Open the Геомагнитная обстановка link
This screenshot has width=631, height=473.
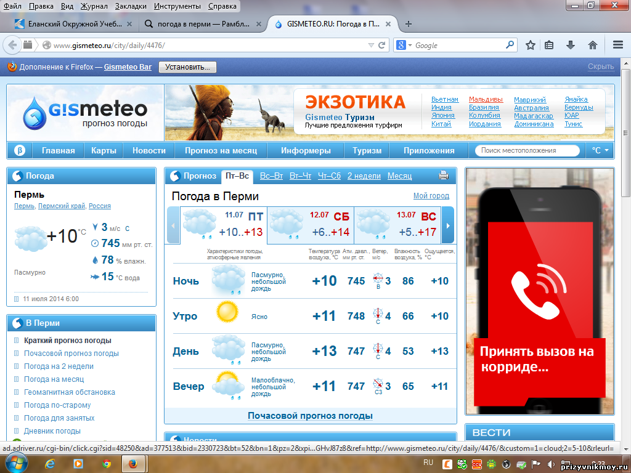coord(70,392)
